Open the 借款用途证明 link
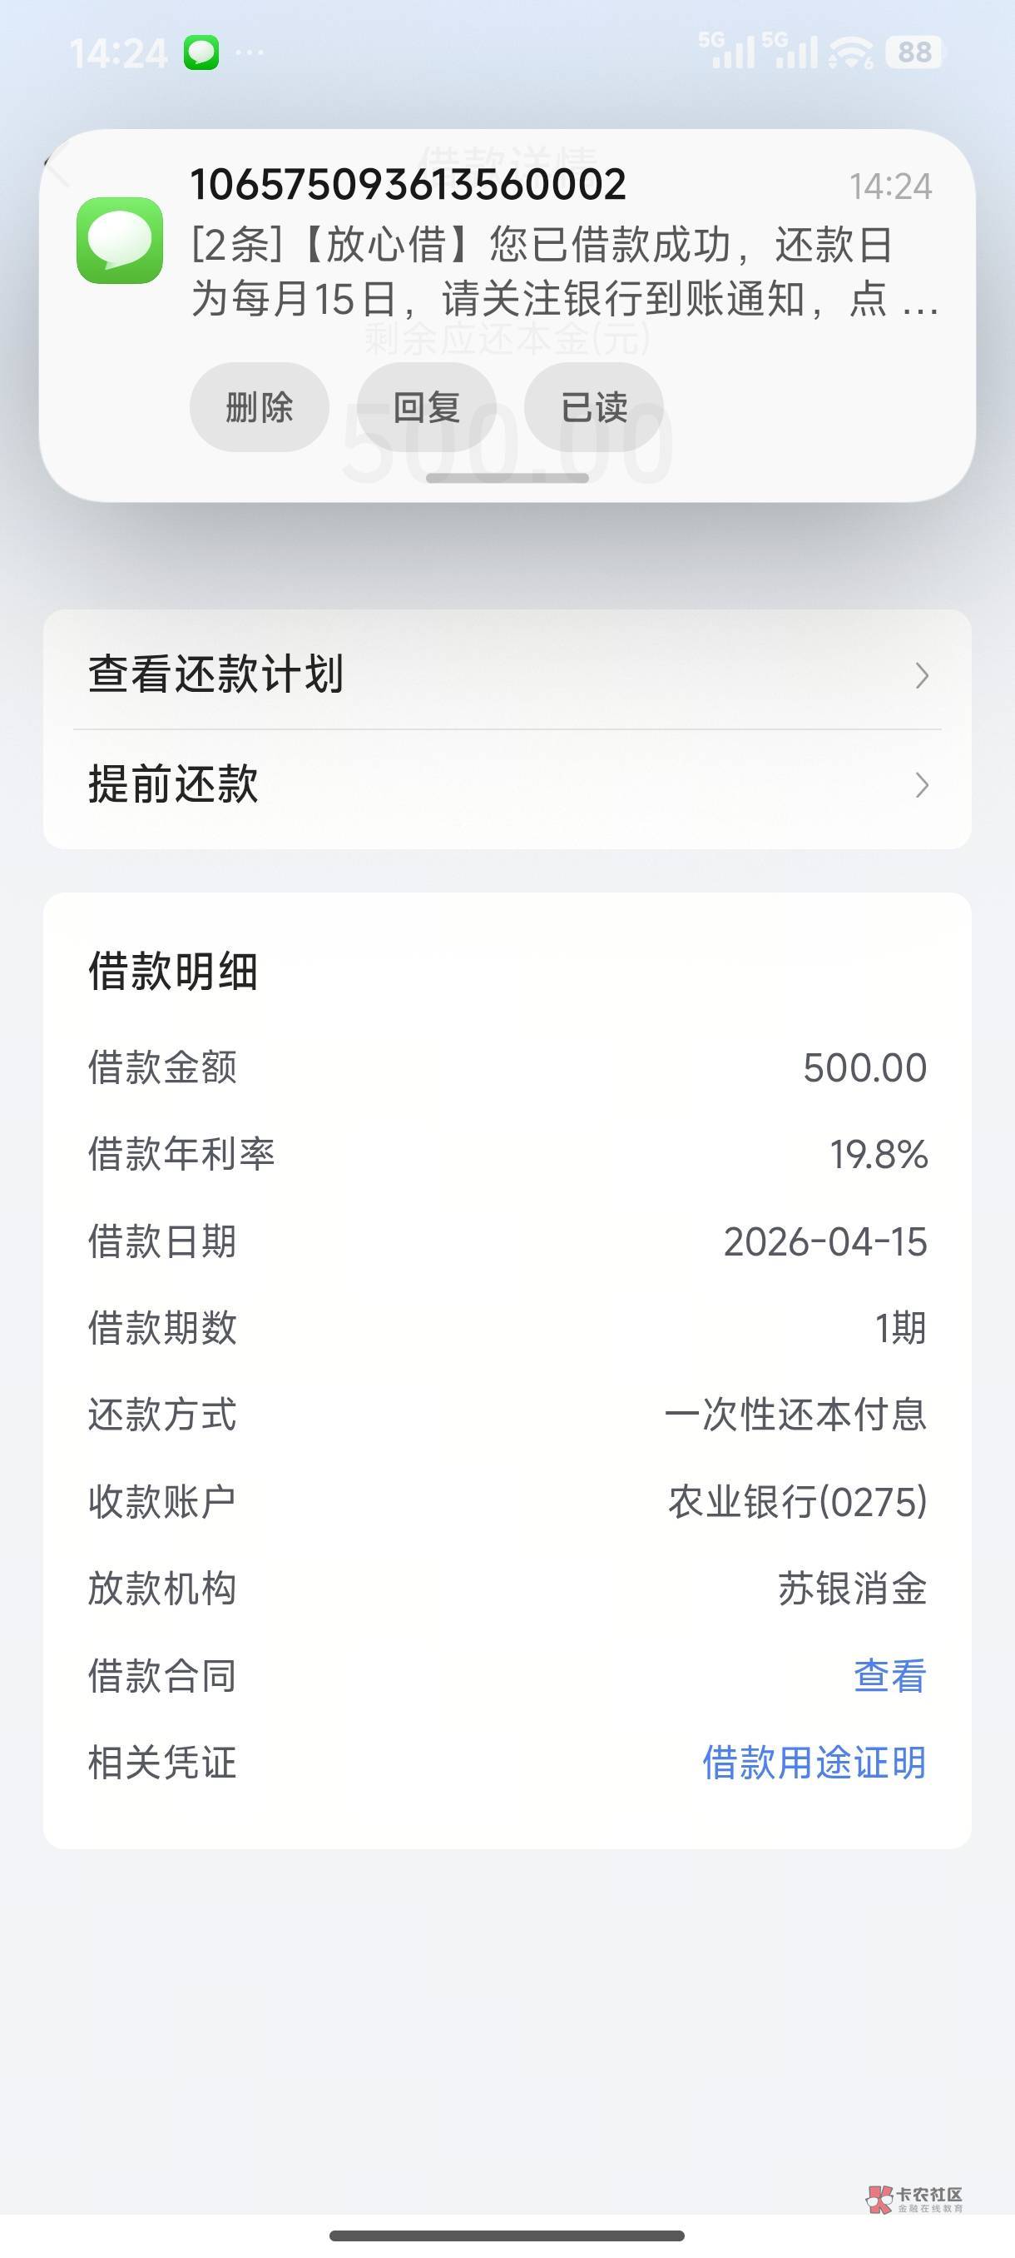 (x=814, y=1762)
